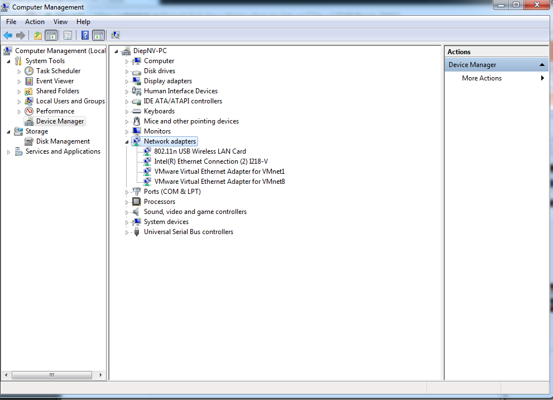Screen dimensions: 553x400
Task: Expand the Monitors node
Action: pyautogui.click(x=127, y=132)
